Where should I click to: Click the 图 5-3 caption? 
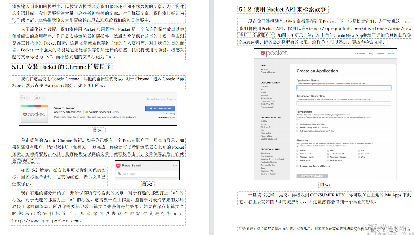pos(325,185)
